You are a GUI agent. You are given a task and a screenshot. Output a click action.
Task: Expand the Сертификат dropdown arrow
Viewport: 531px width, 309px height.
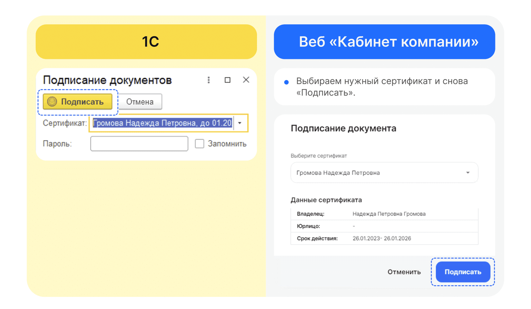240,123
